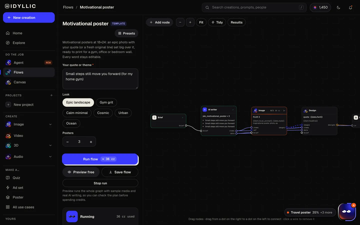This screenshot has height=225, width=360.
Task: Open Video creation
Action: (29, 135)
